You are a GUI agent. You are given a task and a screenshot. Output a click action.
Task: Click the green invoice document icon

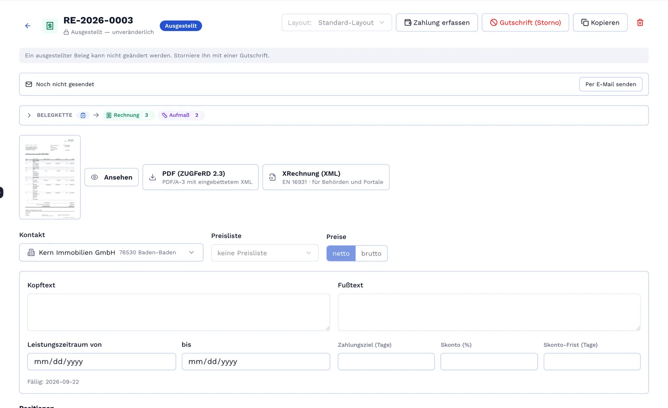(x=50, y=26)
